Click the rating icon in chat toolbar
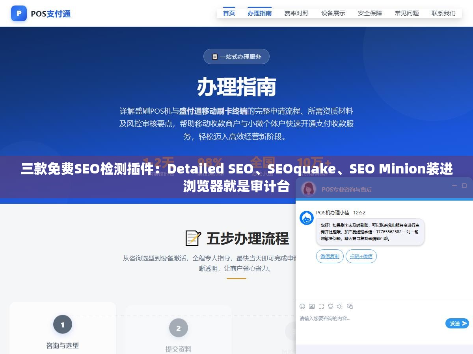 pyautogui.click(x=331, y=306)
